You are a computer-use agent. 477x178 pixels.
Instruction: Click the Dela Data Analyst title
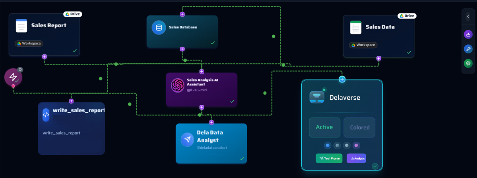[211, 136]
